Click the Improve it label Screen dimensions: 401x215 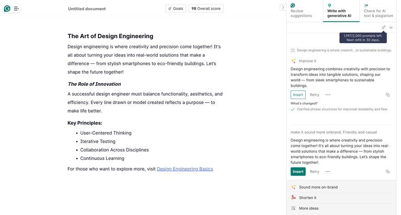[307, 61]
